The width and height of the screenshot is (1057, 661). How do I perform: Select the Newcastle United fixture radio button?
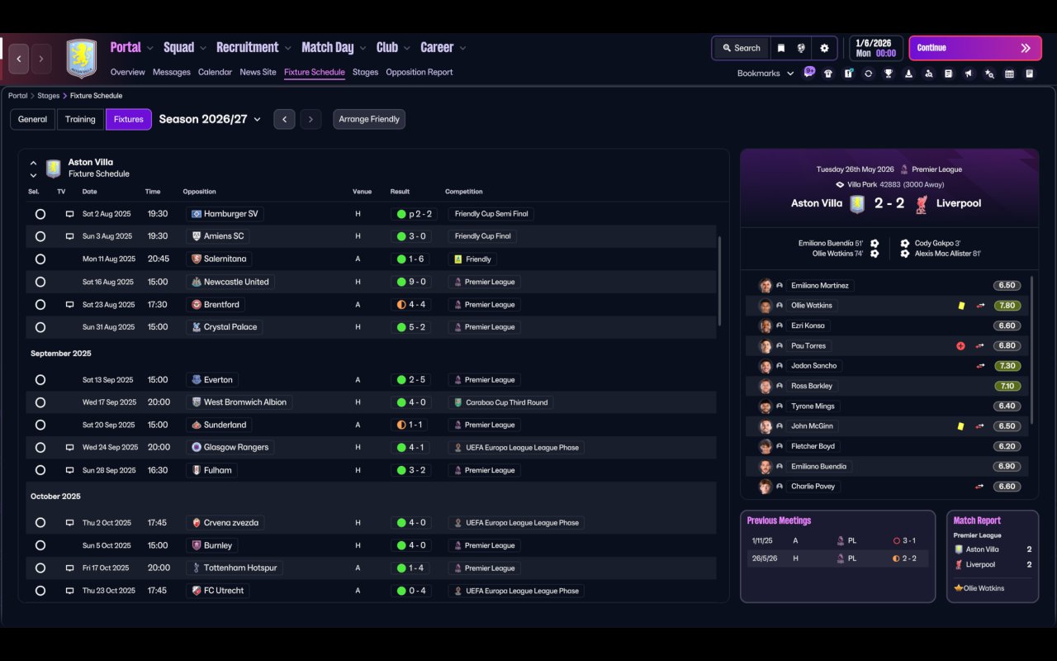[40, 282]
